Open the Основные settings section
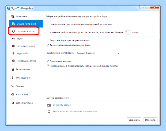 [x=21, y=16]
